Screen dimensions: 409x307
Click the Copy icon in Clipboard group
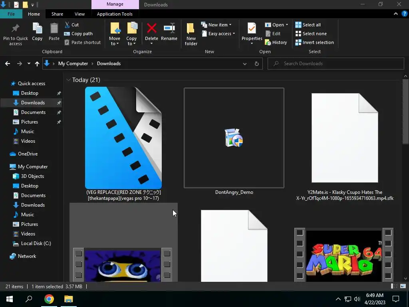[37, 32]
